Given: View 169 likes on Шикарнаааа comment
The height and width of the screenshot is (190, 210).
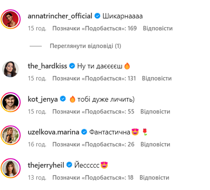Looking at the screenshot, I should point(94,28).
